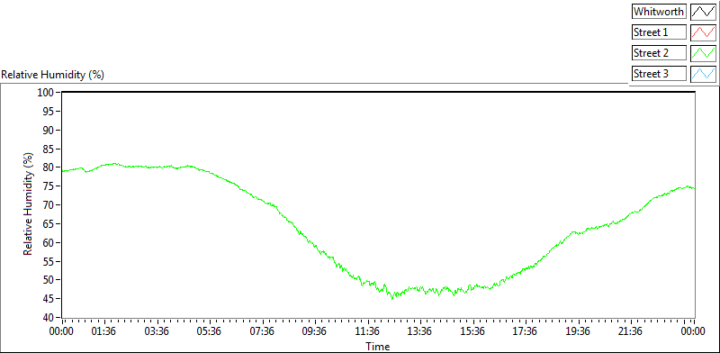Click the Relative Humidity (%) graph caption
Image resolution: width=720 pixels, height=353 pixels.
[53, 75]
